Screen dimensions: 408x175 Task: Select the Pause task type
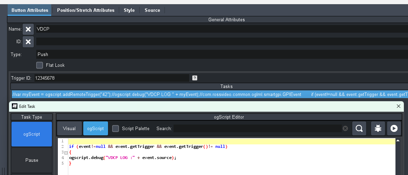[32, 160]
